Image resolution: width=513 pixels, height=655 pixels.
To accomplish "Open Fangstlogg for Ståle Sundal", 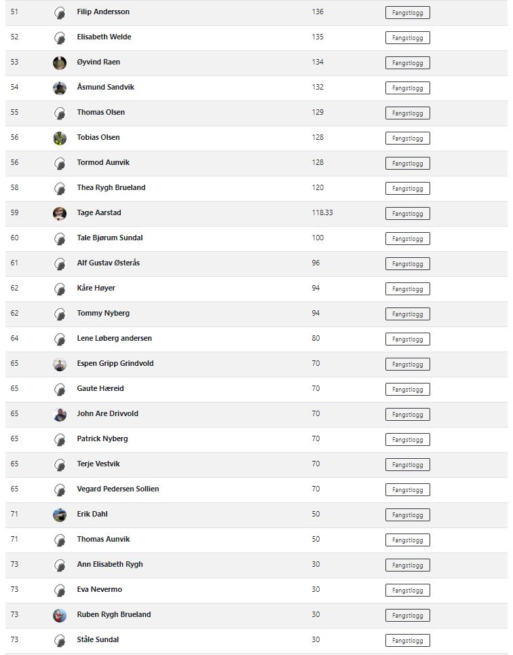I will tap(407, 641).
